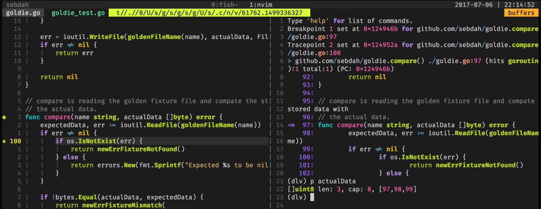541x209 pixels.
Task: Click the '(dlv) p actualData' command line
Action: pos(321,181)
